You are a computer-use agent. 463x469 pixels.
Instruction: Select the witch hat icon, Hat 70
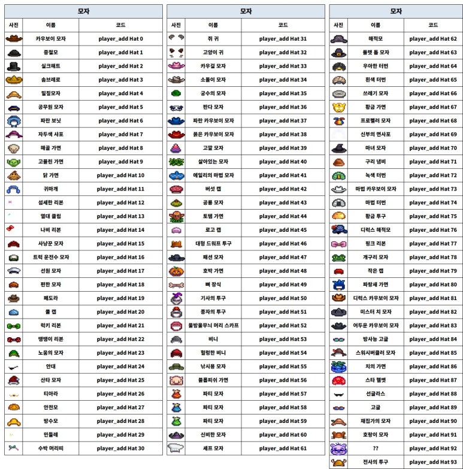coord(339,148)
